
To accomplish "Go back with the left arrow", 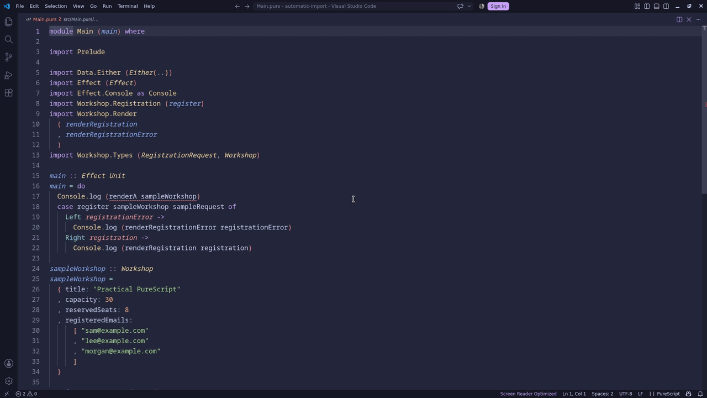I will (237, 6).
